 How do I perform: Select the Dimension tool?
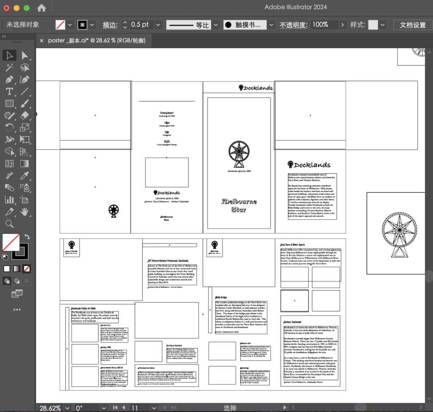tap(9, 176)
